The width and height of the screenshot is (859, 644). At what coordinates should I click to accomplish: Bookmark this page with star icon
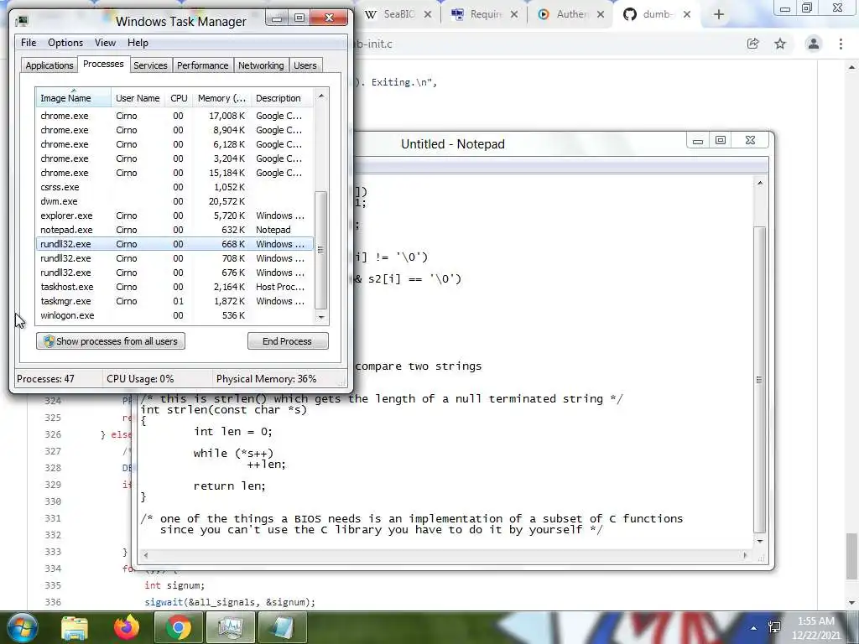click(x=780, y=44)
